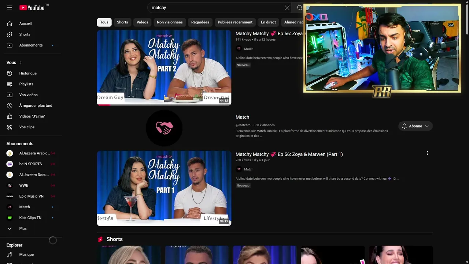Select the Shorts filter chip

[122, 22]
